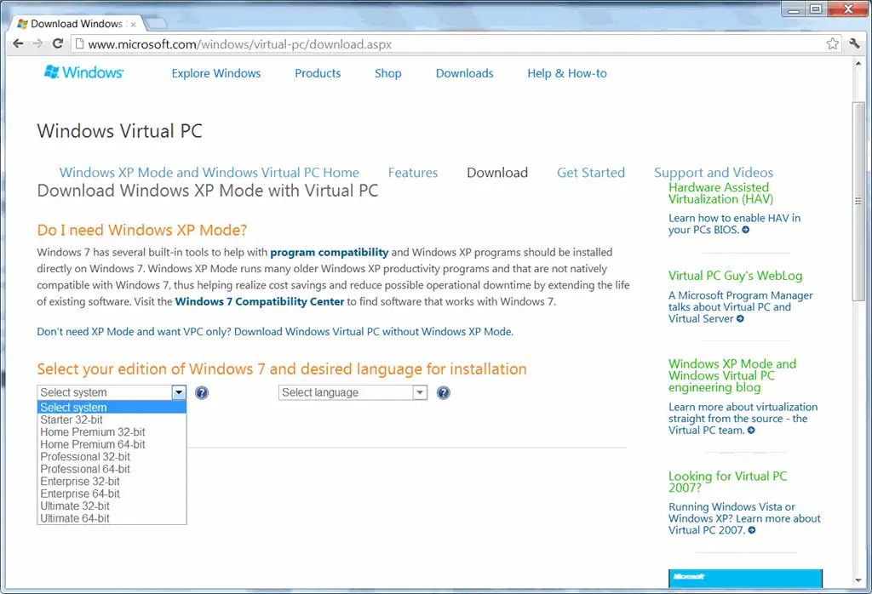Open the Features tab

coord(412,173)
